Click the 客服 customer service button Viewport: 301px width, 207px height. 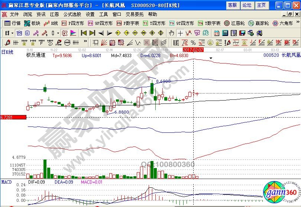[232, 5]
